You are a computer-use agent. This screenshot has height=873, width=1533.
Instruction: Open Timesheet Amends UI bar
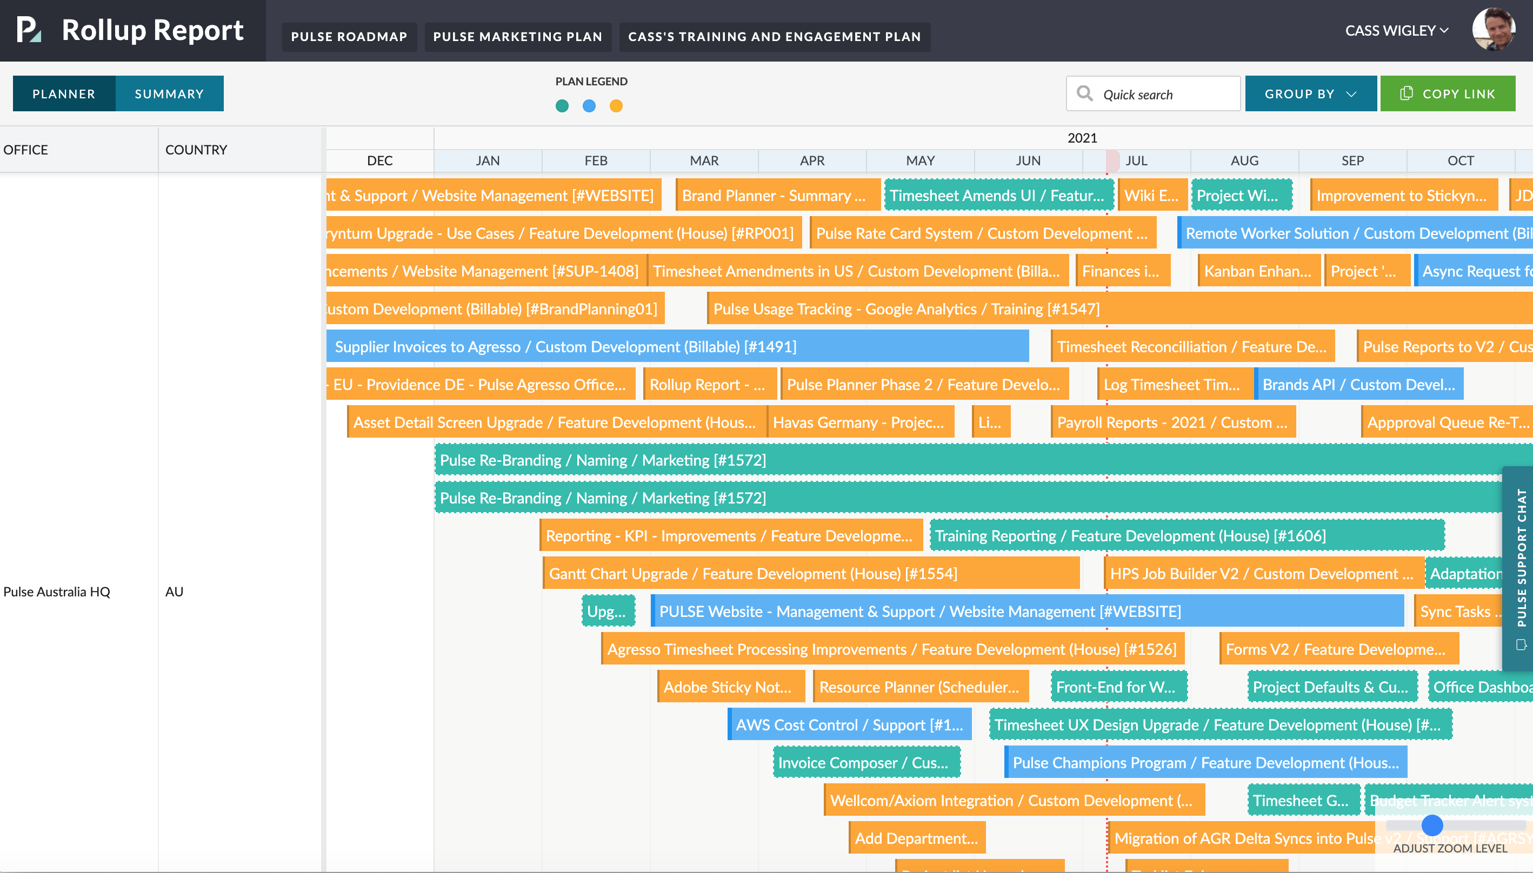click(999, 196)
